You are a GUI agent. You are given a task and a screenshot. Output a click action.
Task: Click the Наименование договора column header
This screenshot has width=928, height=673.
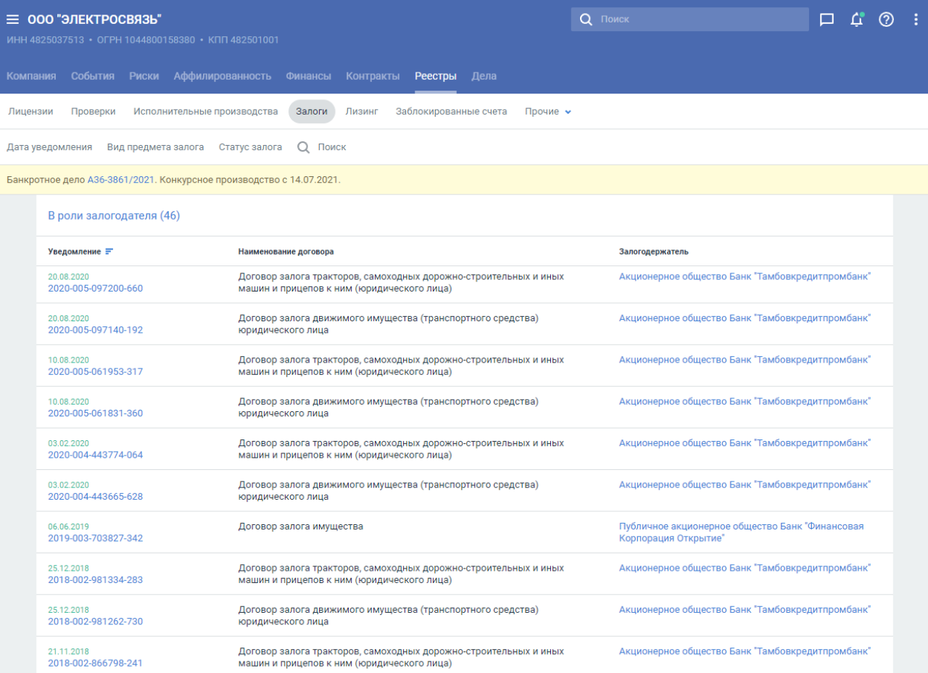click(x=286, y=252)
